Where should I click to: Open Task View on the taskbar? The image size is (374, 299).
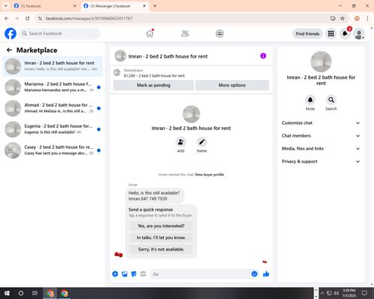(35, 293)
